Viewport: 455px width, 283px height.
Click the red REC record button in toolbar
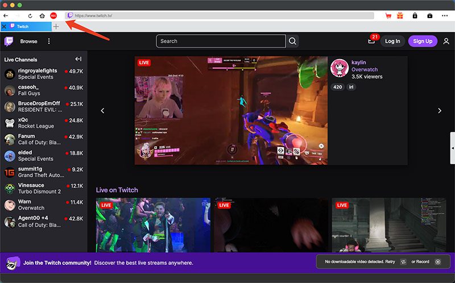[53, 16]
